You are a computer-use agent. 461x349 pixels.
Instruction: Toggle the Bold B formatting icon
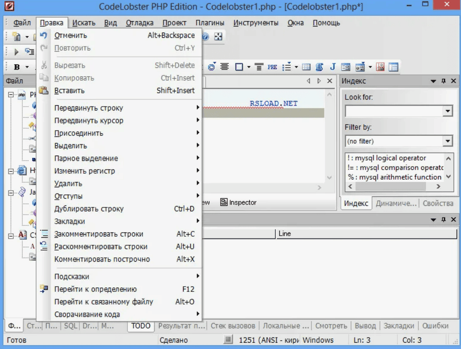17,67
